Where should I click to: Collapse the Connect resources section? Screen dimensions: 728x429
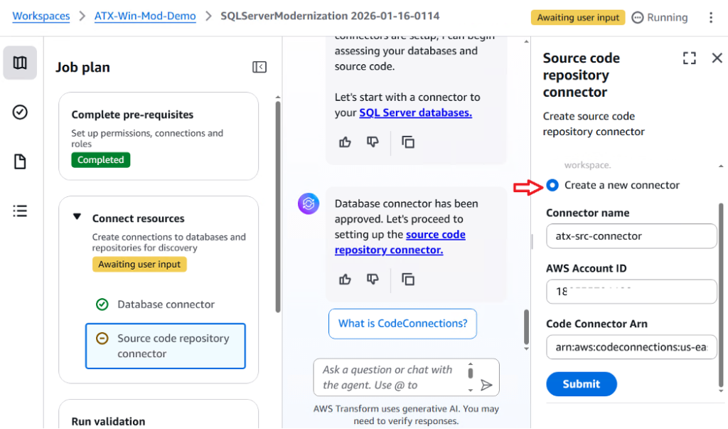(x=77, y=218)
